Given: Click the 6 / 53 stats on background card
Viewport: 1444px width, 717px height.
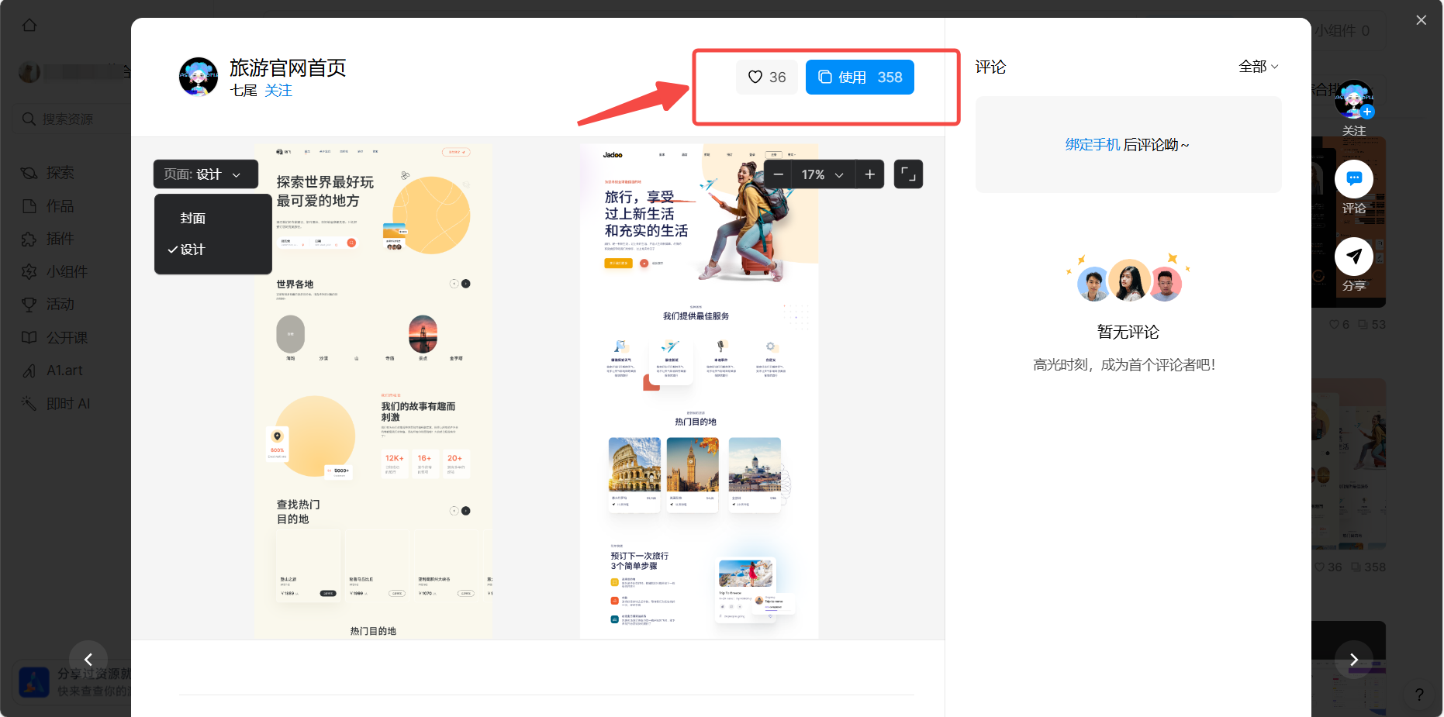Looking at the screenshot, I should [1357, 325].
